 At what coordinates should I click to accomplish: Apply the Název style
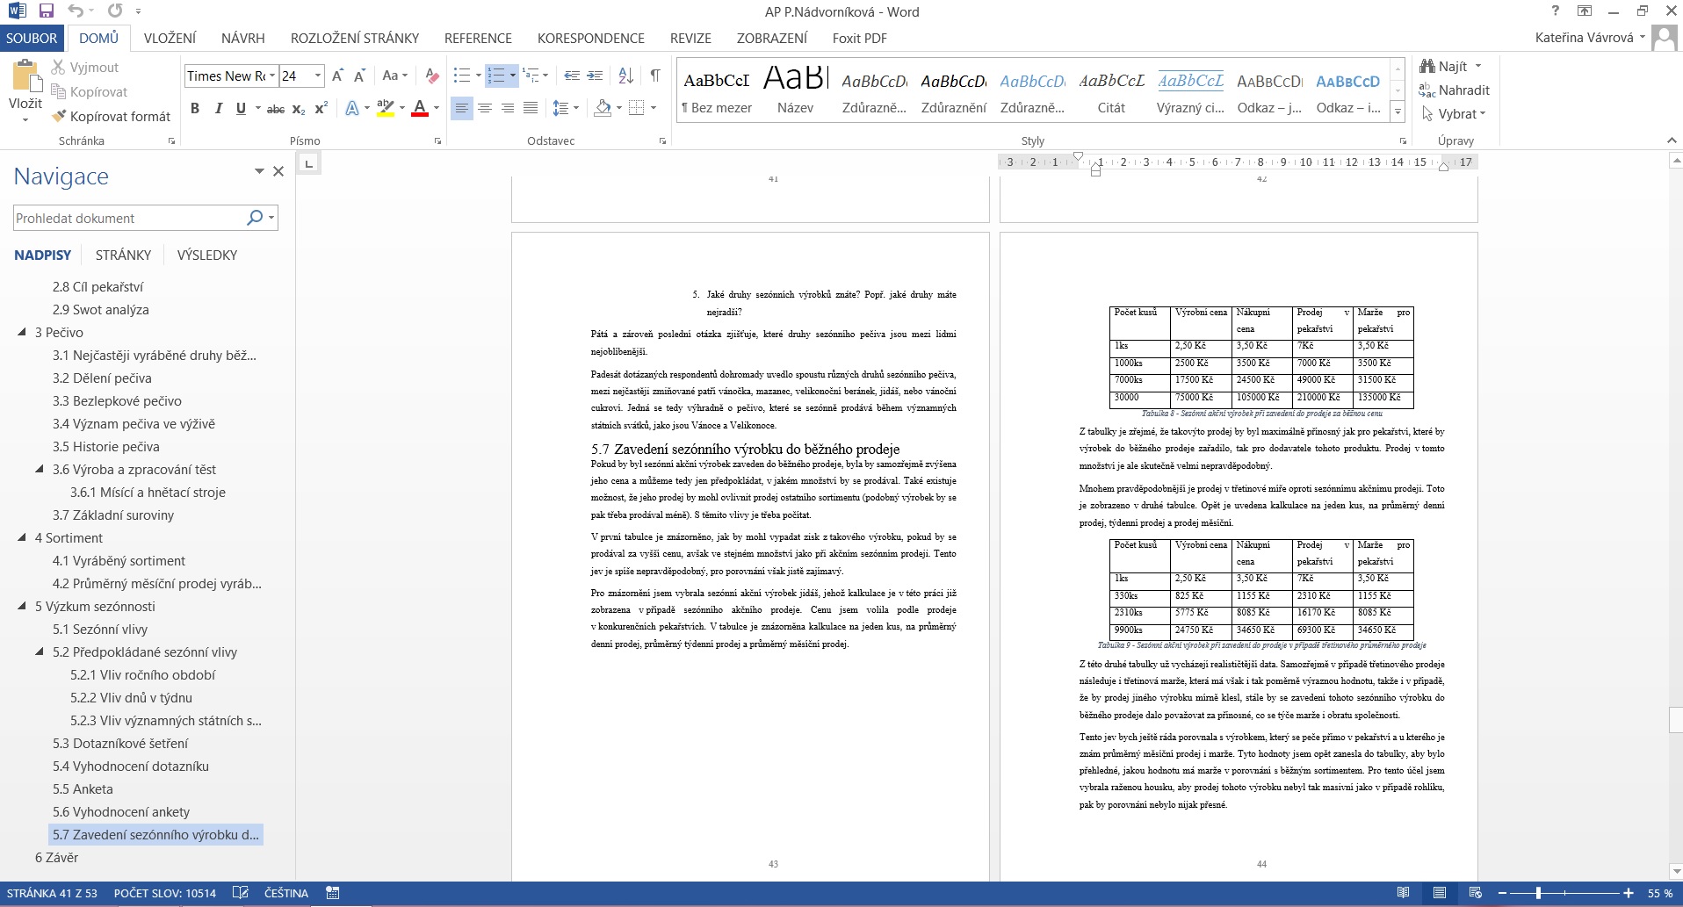[x=795, y=89]
